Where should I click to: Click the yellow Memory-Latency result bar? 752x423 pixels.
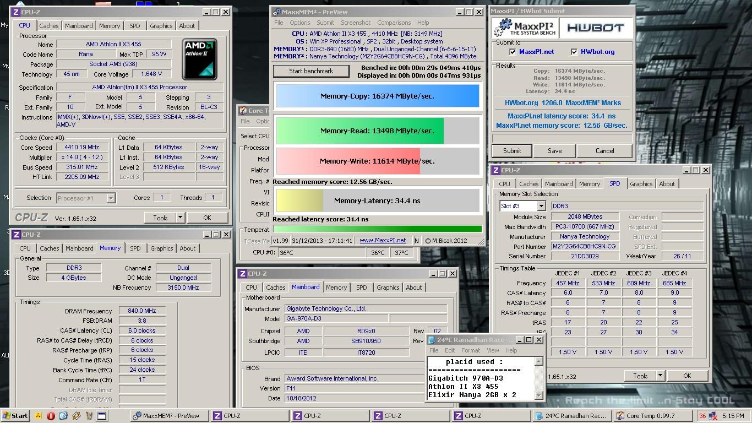pos(300,200)
